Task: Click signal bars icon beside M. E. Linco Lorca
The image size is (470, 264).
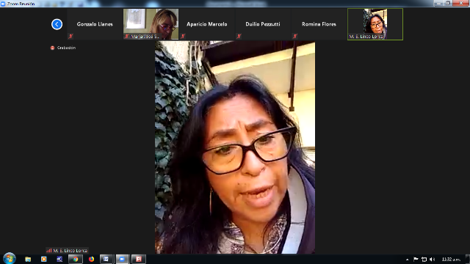Action: coord(49,251)
